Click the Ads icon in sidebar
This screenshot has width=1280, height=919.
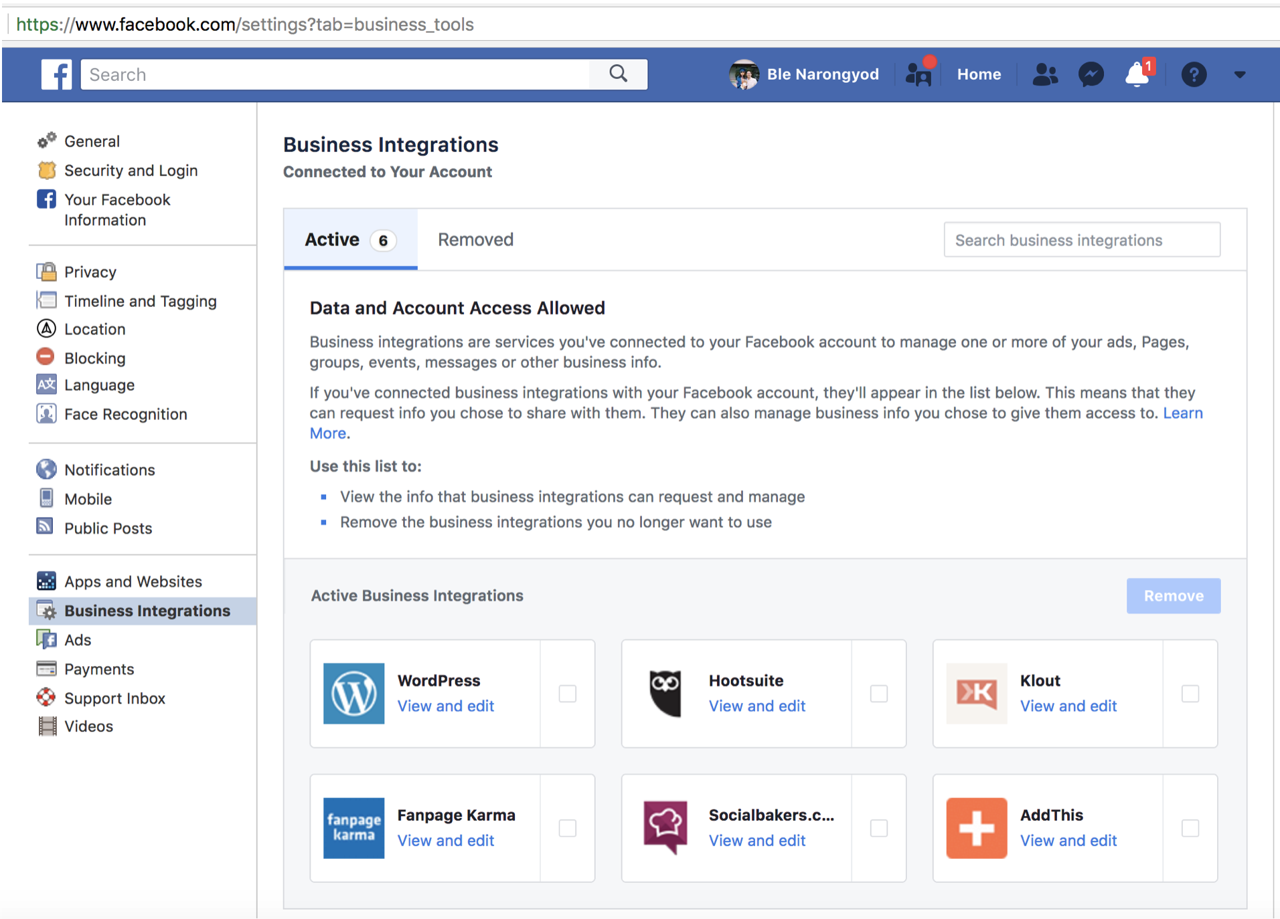coord(46,639)
